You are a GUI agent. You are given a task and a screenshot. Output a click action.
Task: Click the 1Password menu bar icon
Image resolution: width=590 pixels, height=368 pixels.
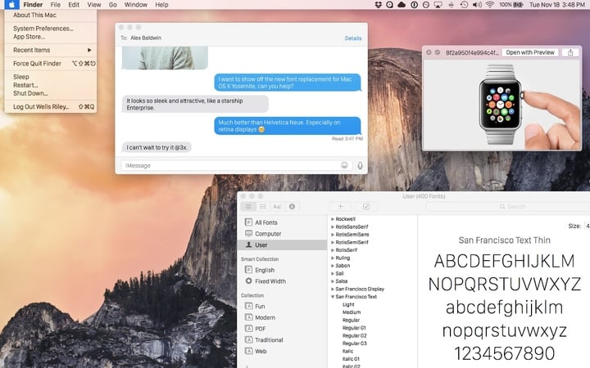tap(415, 5)
